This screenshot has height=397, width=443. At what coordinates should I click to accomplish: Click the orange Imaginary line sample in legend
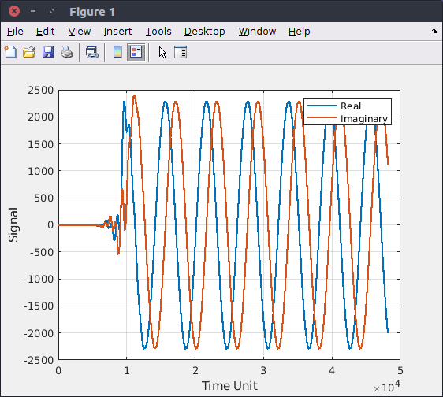click(x=322, y=117)
